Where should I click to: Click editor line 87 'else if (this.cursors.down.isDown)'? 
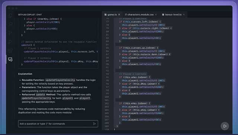[145, 54]
